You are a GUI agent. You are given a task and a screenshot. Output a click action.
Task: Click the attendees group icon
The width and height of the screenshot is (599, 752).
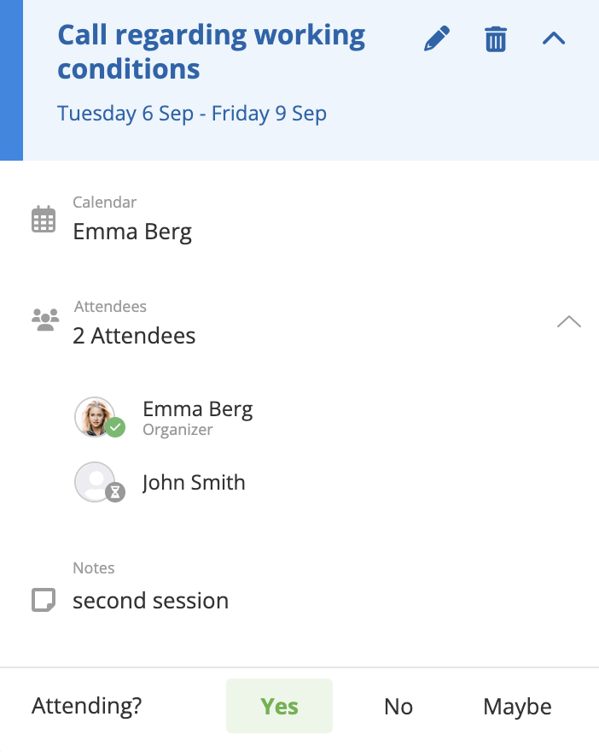(44, 320)
